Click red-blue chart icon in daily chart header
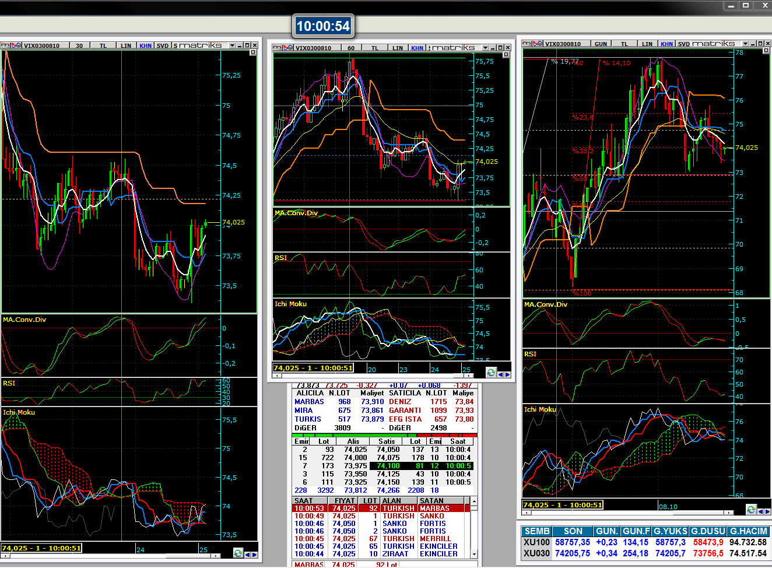Viewport: 772px width, 568px height. tap(538, 44)
